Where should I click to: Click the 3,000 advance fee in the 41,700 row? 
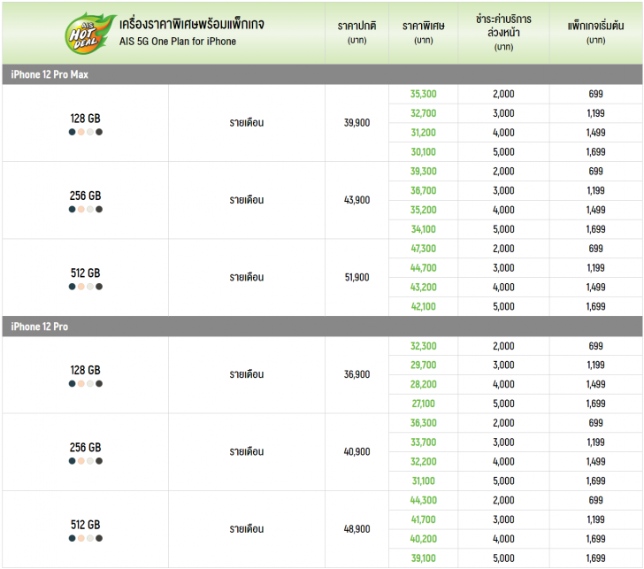coord(503,519)
